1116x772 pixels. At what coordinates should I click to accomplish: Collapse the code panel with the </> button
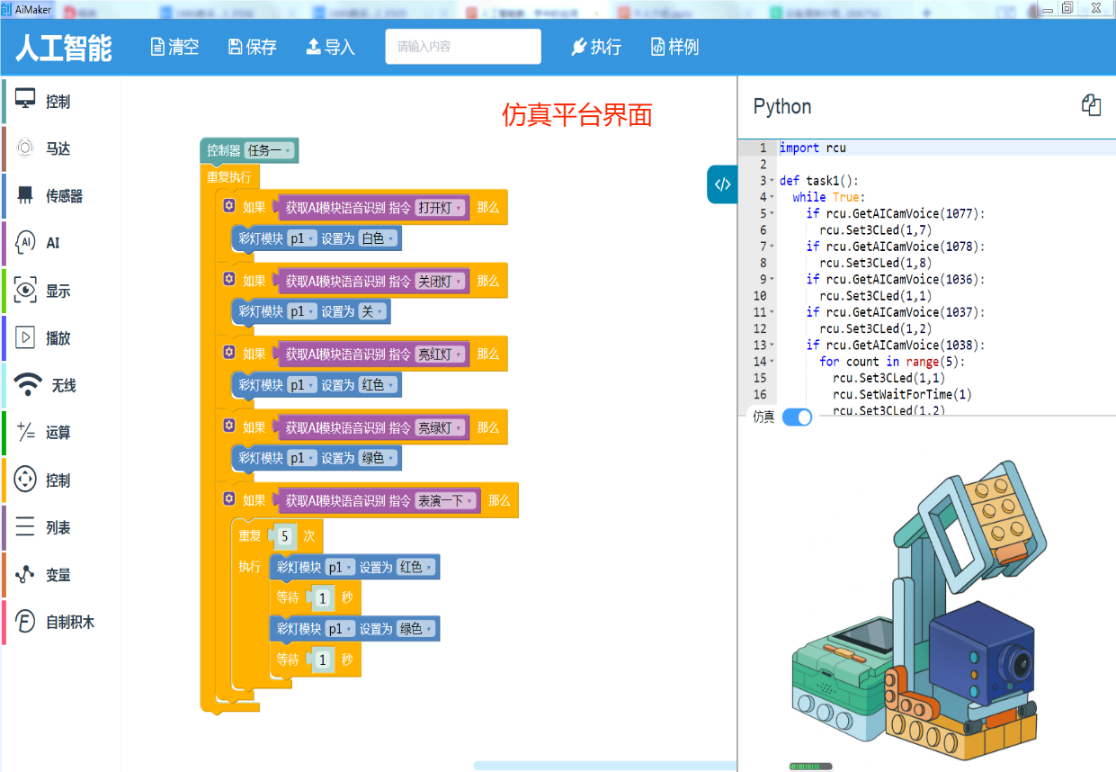(722, 184)
